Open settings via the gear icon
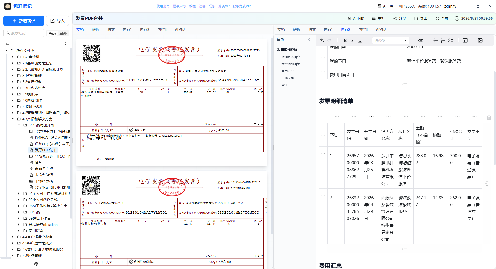This screenshot has width=496, height=269. coord(36,264)
